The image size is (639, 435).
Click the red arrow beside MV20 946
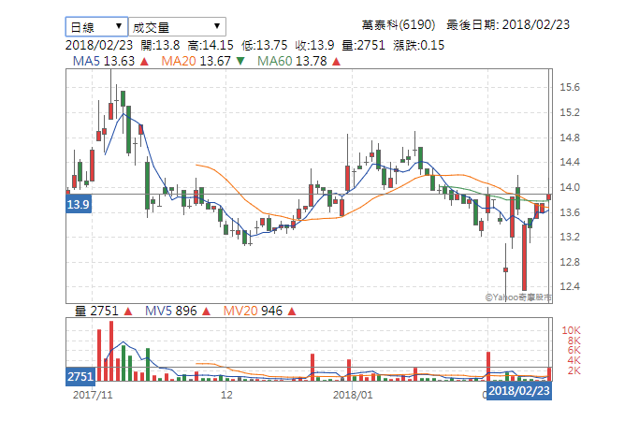[x=292, y=312]
